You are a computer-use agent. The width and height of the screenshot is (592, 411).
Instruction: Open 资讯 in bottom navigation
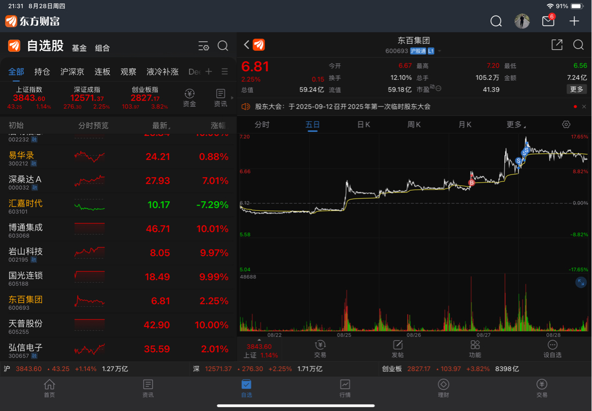pyautogui.click(x=148, y=389)
